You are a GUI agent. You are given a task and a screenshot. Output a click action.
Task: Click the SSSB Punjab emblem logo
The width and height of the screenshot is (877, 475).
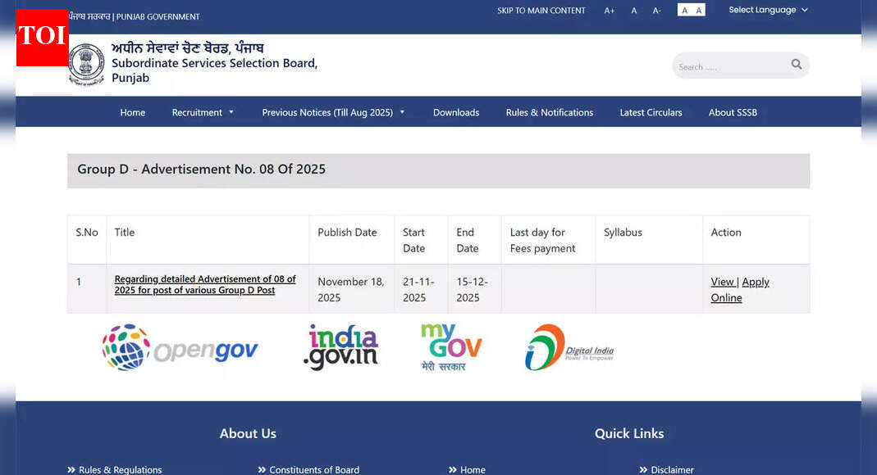coord(86,62)
